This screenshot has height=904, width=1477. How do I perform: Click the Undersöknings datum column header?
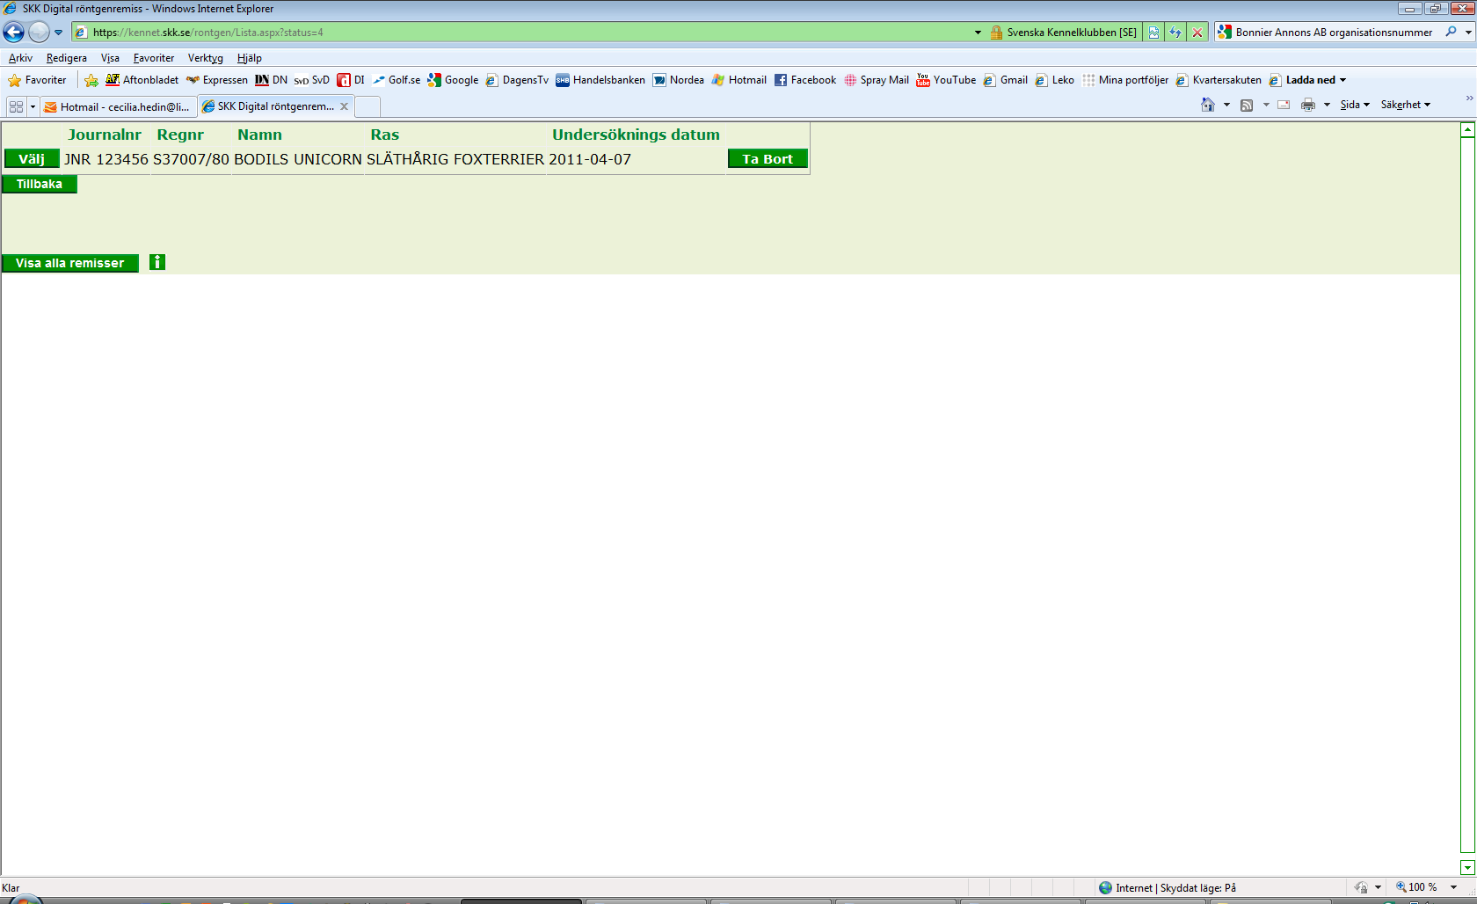(x=636, y=135)
